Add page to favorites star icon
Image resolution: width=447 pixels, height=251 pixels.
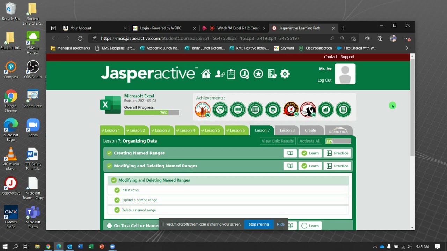click(x=353, y=38)
